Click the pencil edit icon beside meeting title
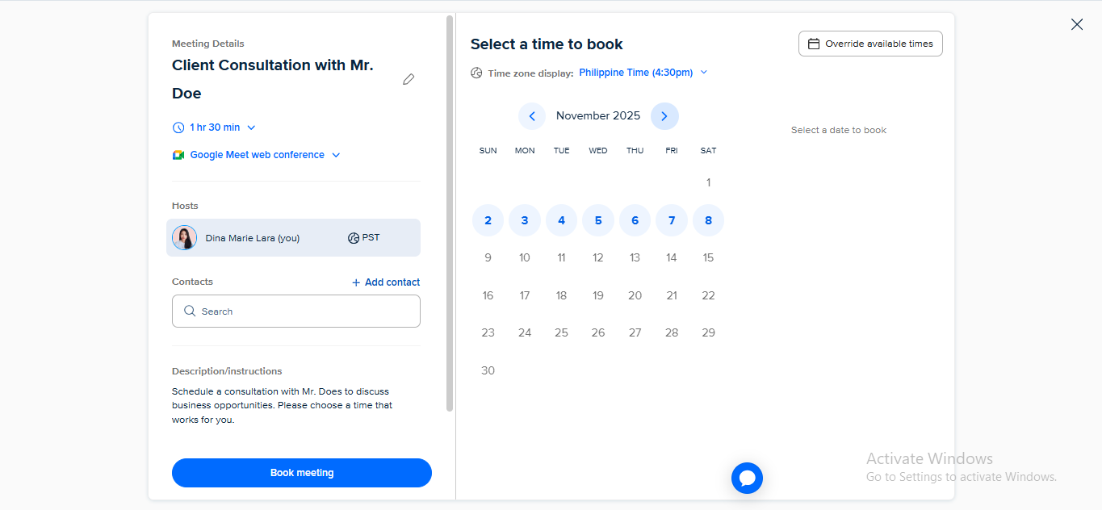This screenshot has height=510, width=1102. tap(409, 79)
